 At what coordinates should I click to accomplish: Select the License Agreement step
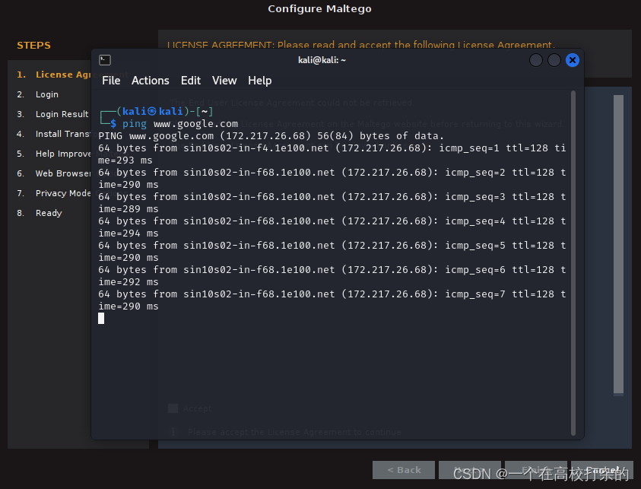53,75
